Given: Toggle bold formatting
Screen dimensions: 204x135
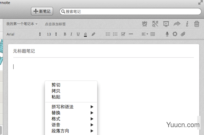Looking at the screenshot, I should [x=65, y=34].
